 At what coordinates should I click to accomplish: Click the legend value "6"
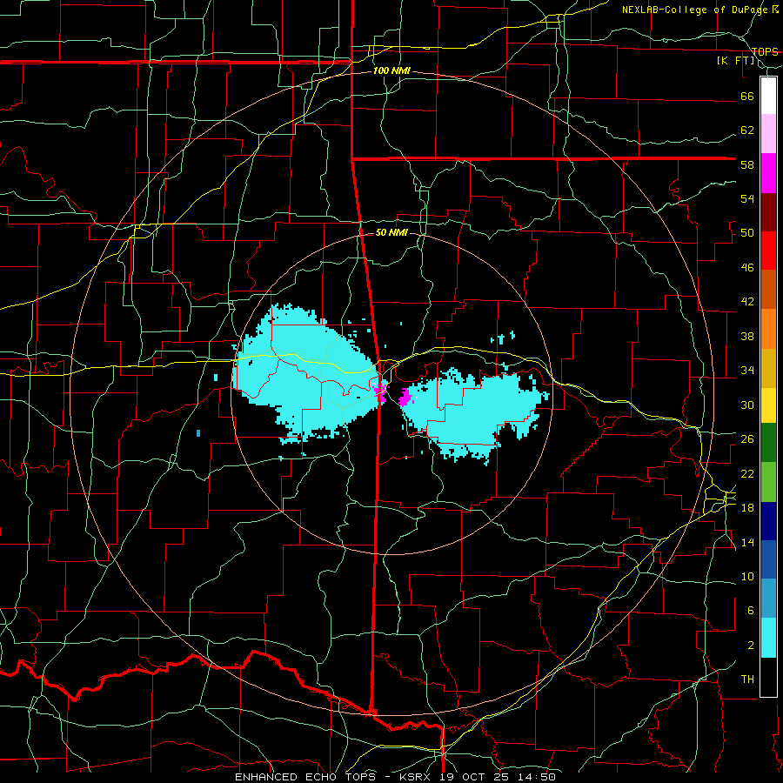pos(750,611)
